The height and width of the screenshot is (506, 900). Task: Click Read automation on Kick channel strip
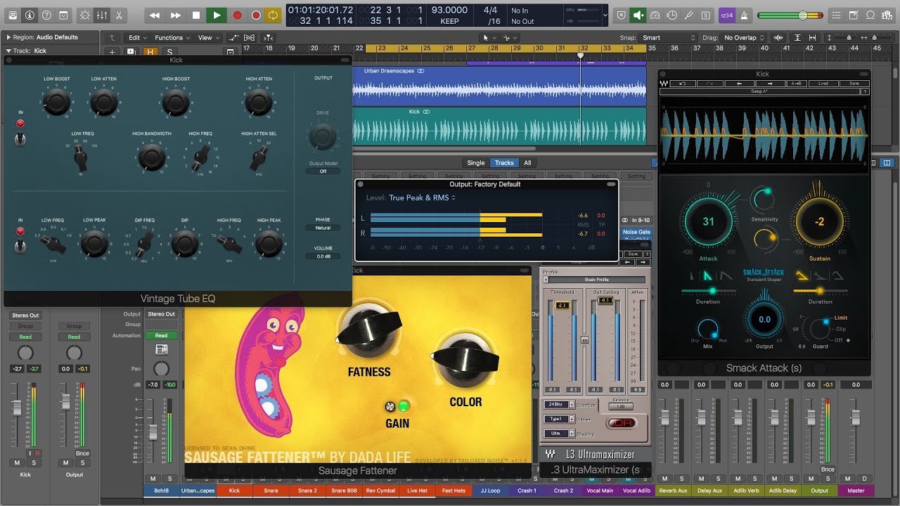[25, 337]
